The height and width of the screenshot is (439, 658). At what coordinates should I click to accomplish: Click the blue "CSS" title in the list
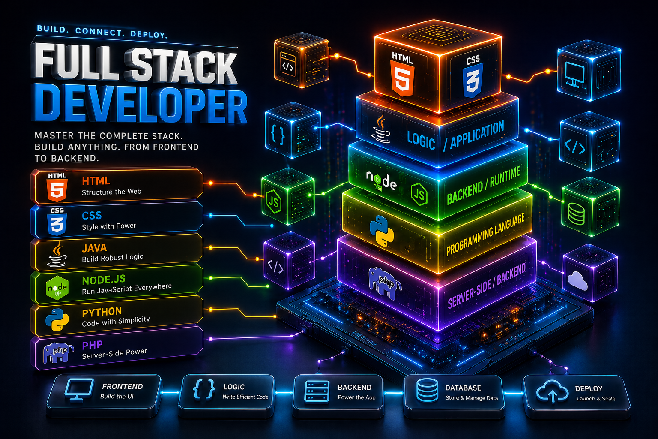[x=92, y=215]
